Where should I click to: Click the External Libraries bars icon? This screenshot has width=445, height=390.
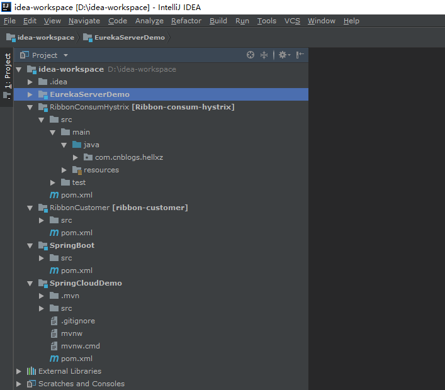click(x=31, y=371)
